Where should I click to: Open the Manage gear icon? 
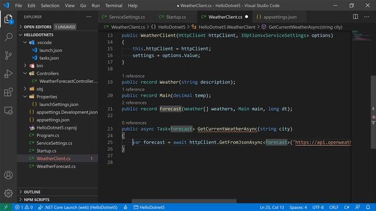click(x=8, y=193)
